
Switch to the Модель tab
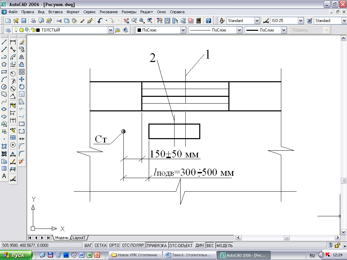coord(62,238)
